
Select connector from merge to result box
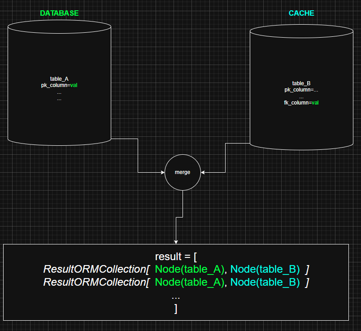click(x=179, y=217)
